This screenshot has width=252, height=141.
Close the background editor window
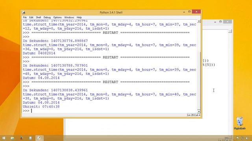[x=228, y=22]
